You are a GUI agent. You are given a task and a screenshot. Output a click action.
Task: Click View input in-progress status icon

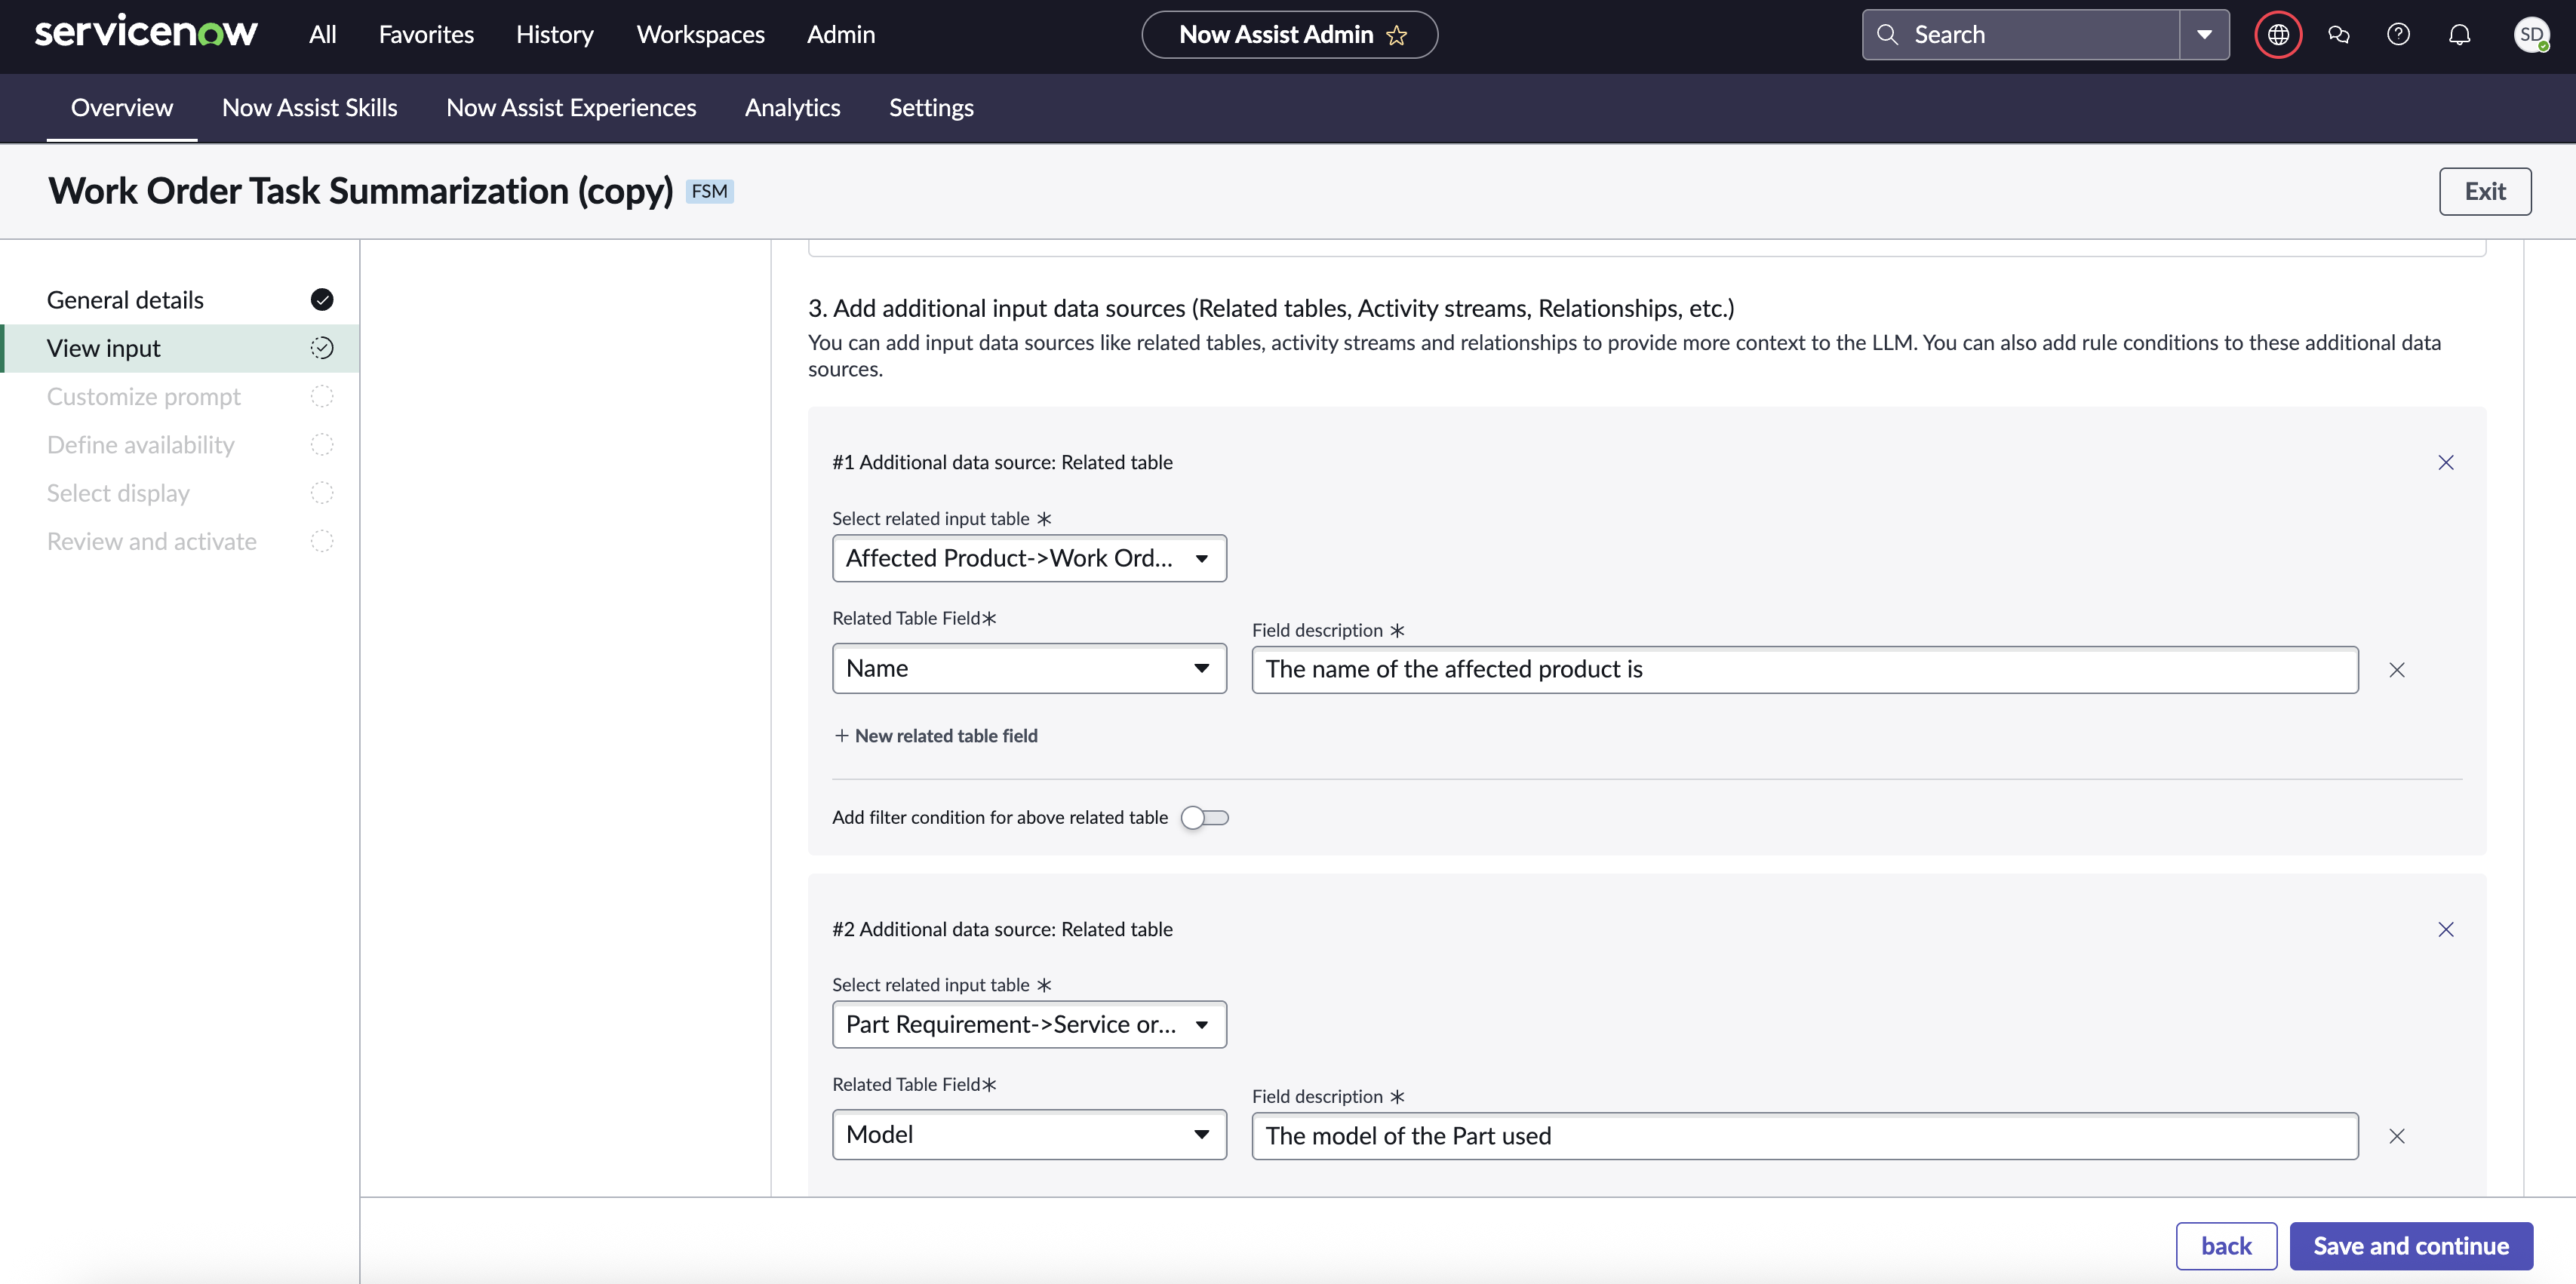[x=322, y=348]
